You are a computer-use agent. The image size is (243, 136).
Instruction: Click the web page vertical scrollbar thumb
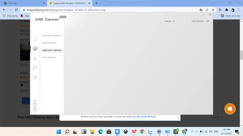click(x=241, y=55)
